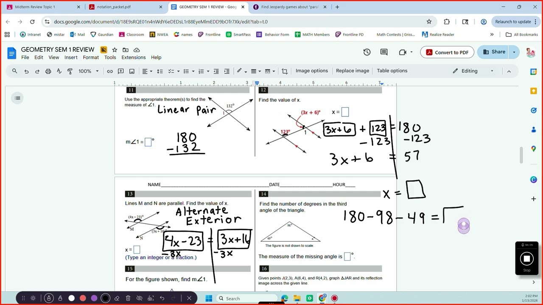Show all comments icon

pos(384,52)
